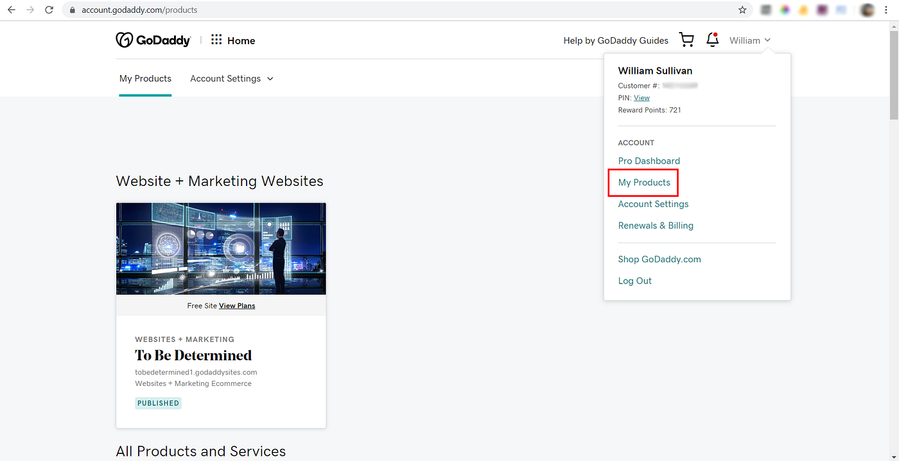
Task: Open Pro Dashboard from account menu
Action: tap(649, 161)
